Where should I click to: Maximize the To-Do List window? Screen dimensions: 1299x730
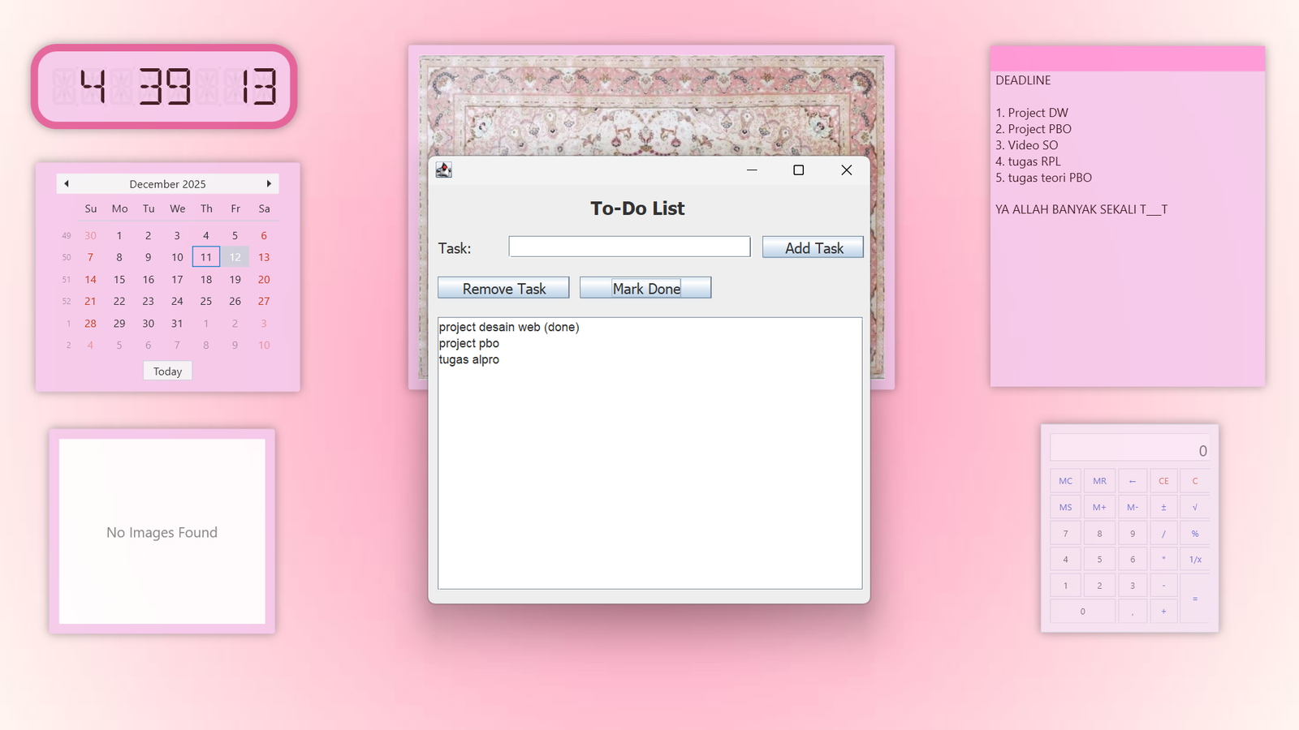point(798,170)
